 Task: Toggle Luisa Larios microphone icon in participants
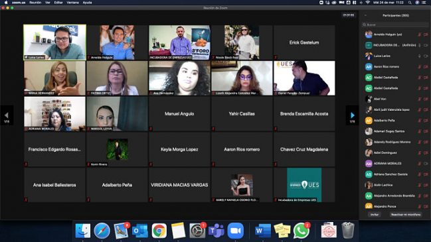(x=420, y=56)
